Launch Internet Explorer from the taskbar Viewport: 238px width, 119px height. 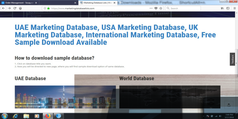tap(15, 116)
